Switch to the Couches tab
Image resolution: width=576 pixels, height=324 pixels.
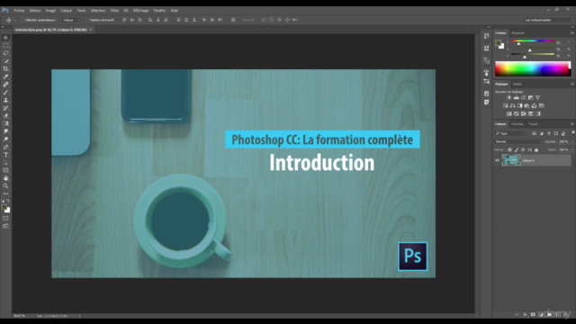tap(517, 124)
